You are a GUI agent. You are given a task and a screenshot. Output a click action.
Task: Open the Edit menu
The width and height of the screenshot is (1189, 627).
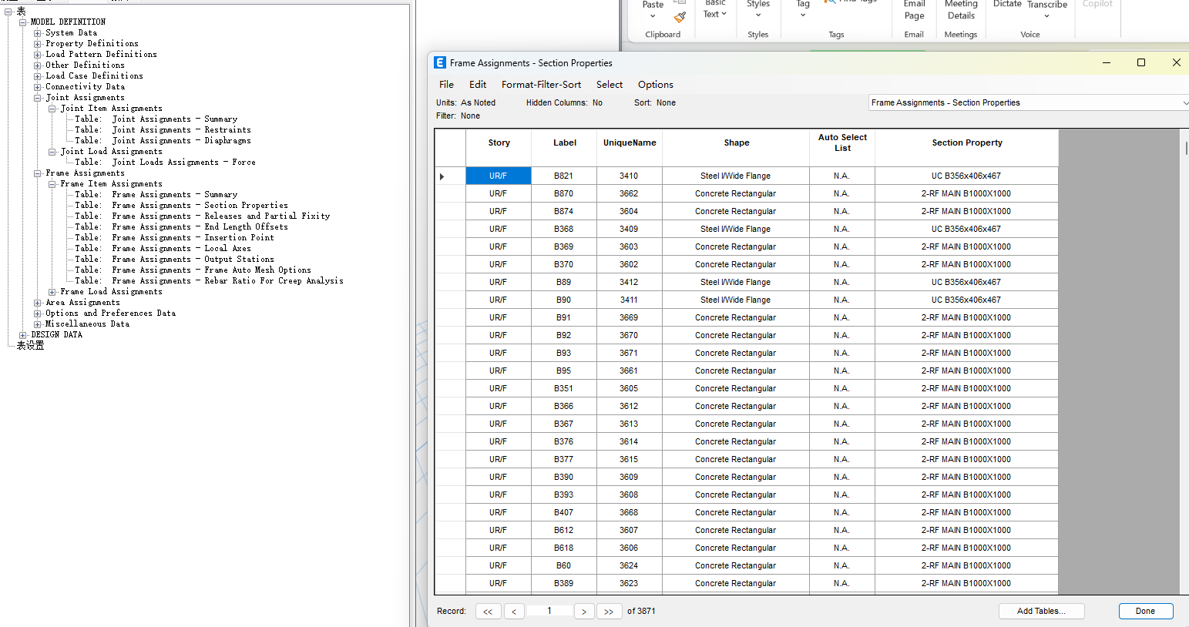click(x=478, y=85)
